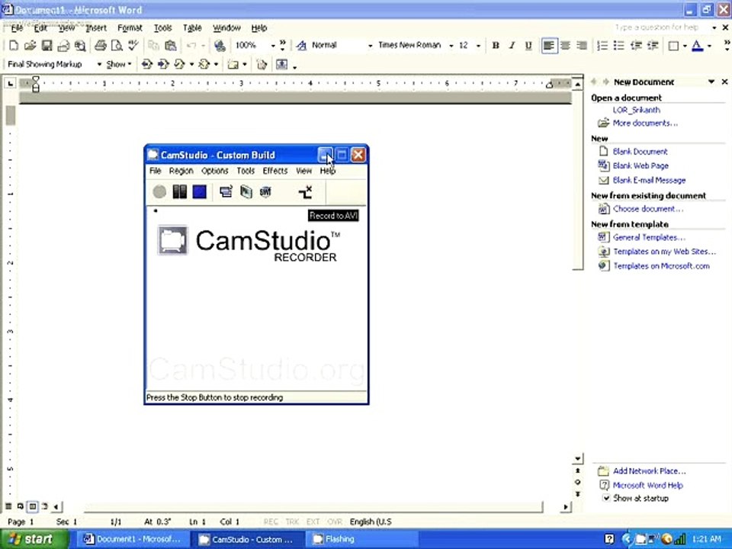Run Spelling and Grammar check icon
The width and height of the screenshot is (732, 549).
133,45
